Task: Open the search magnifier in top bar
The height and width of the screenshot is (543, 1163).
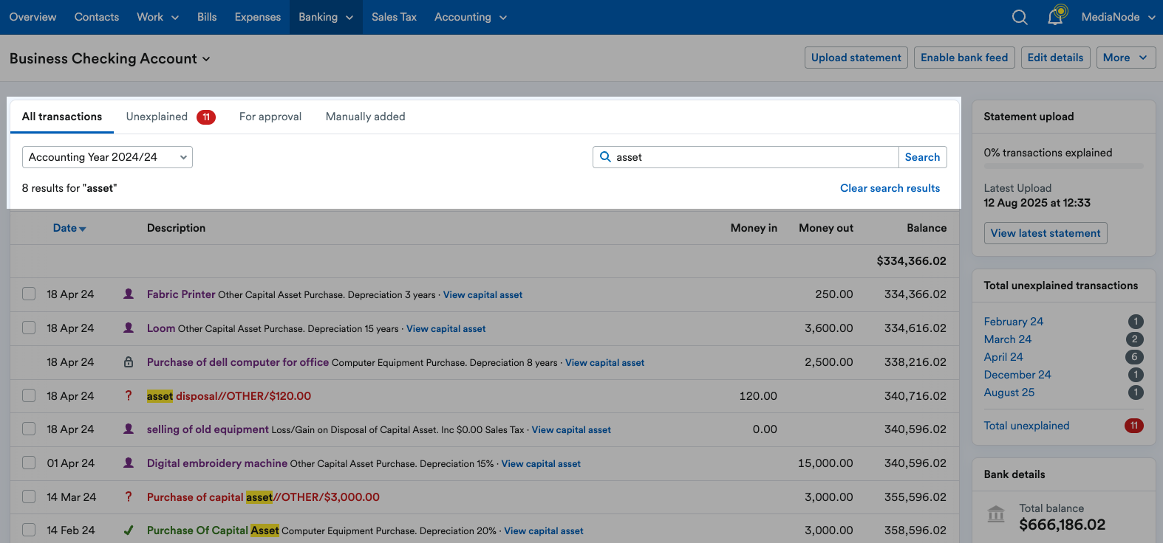Action: 1020,17
